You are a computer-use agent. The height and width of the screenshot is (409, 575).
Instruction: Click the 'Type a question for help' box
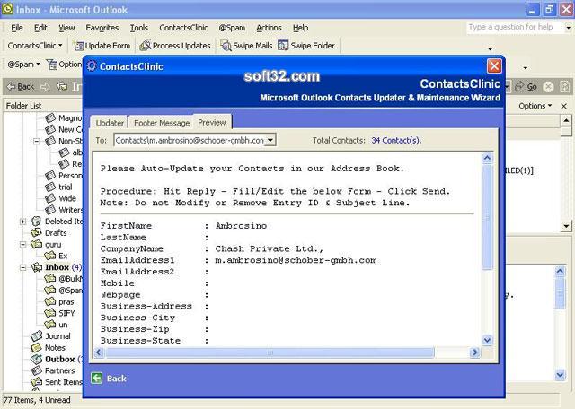click(x=514, y=27)
